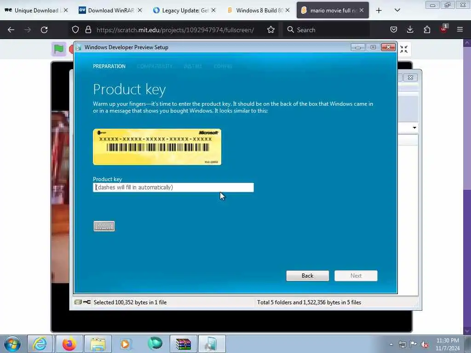Open the taskbar clock showing 11:30 PM

pos(448,344)
